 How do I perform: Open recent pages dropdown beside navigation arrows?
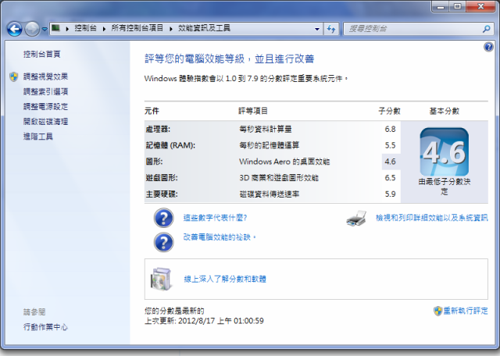(45, 29)
